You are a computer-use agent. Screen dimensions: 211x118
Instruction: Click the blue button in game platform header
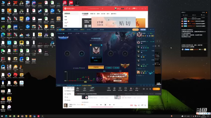tap(143, 30)
